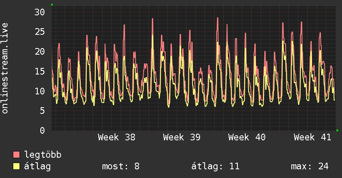Click the 'max: 24' statistic text
This screenshot has width=342, height=178.
[310, 166]
